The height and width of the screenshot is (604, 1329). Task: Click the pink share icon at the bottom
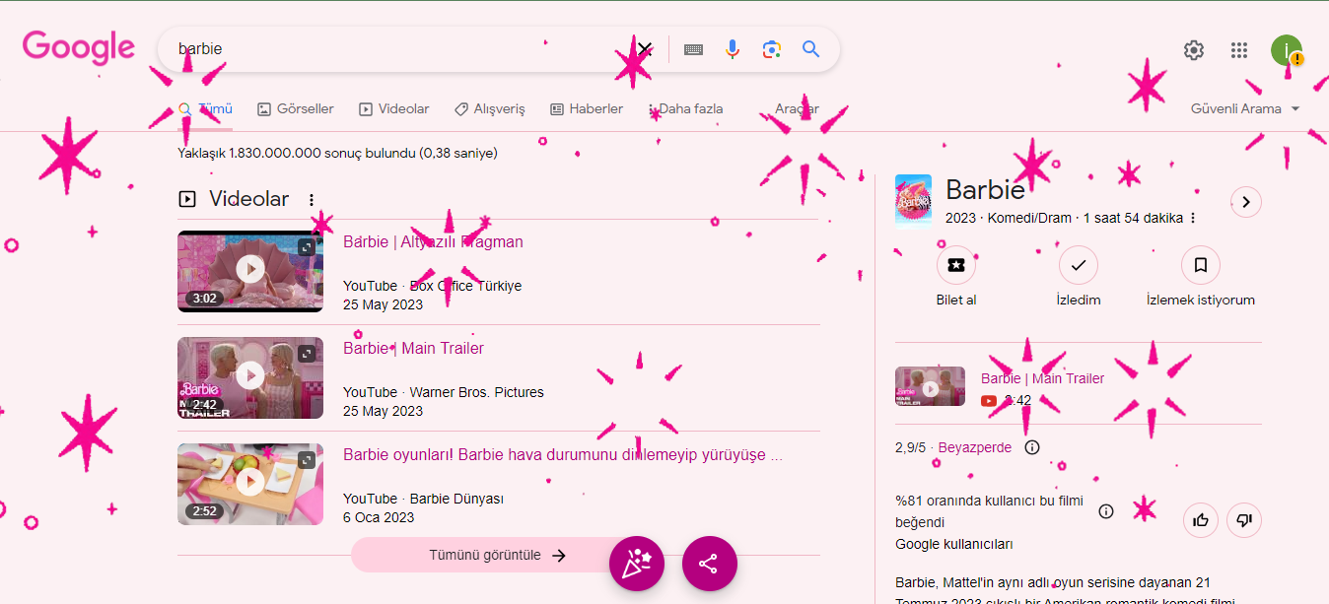tap(709, 564)
